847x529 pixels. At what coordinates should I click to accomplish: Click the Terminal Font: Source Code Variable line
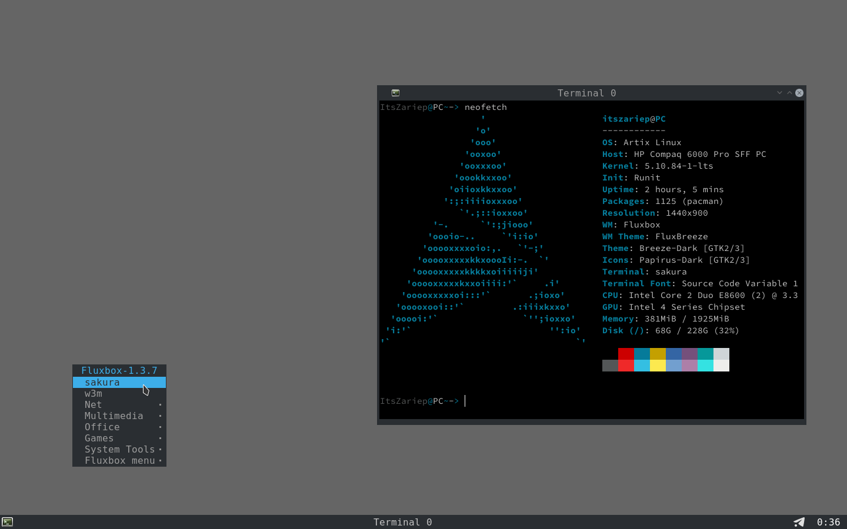tap(700, 283)
